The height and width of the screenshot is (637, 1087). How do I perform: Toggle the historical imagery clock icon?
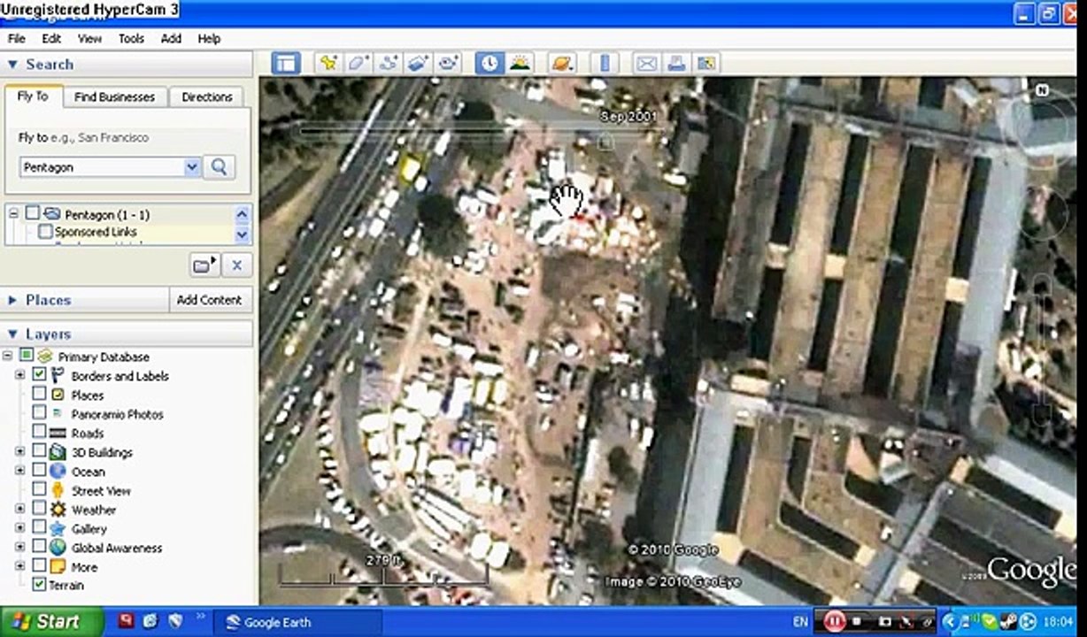coord(490,63)
